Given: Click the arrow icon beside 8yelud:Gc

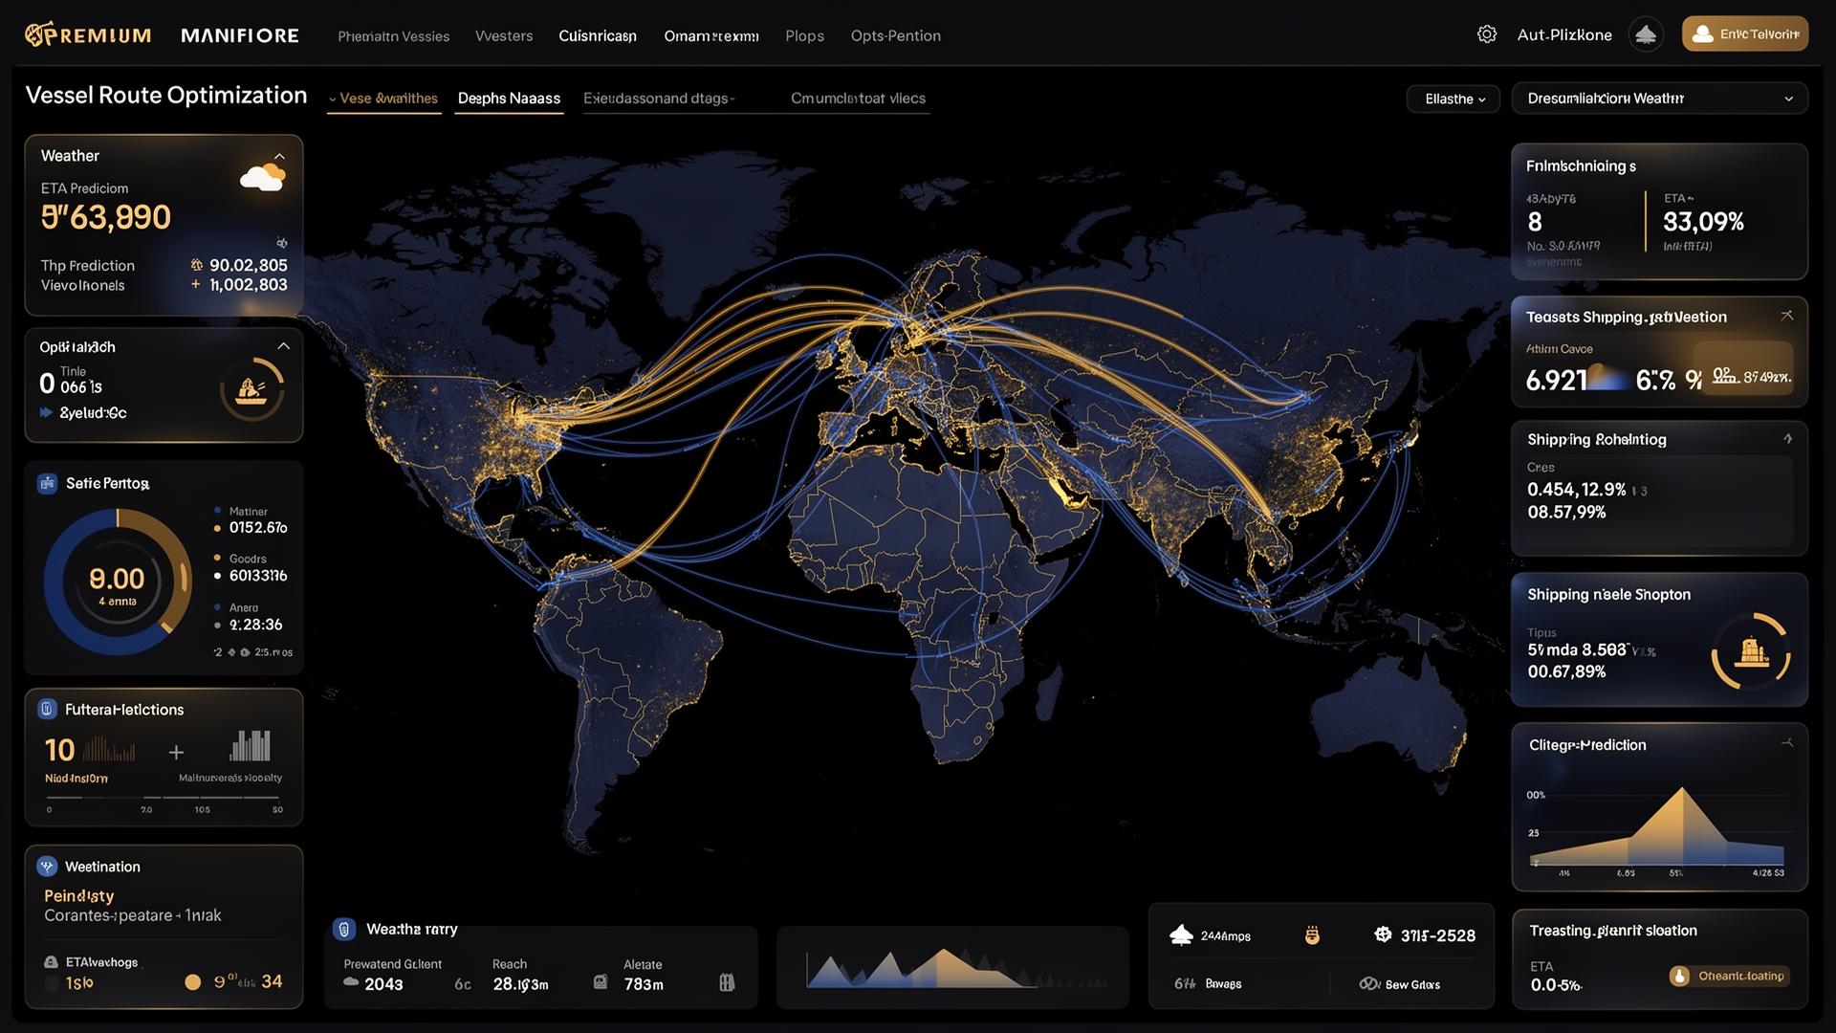Looking at the screenshot, I should (46, 412).
